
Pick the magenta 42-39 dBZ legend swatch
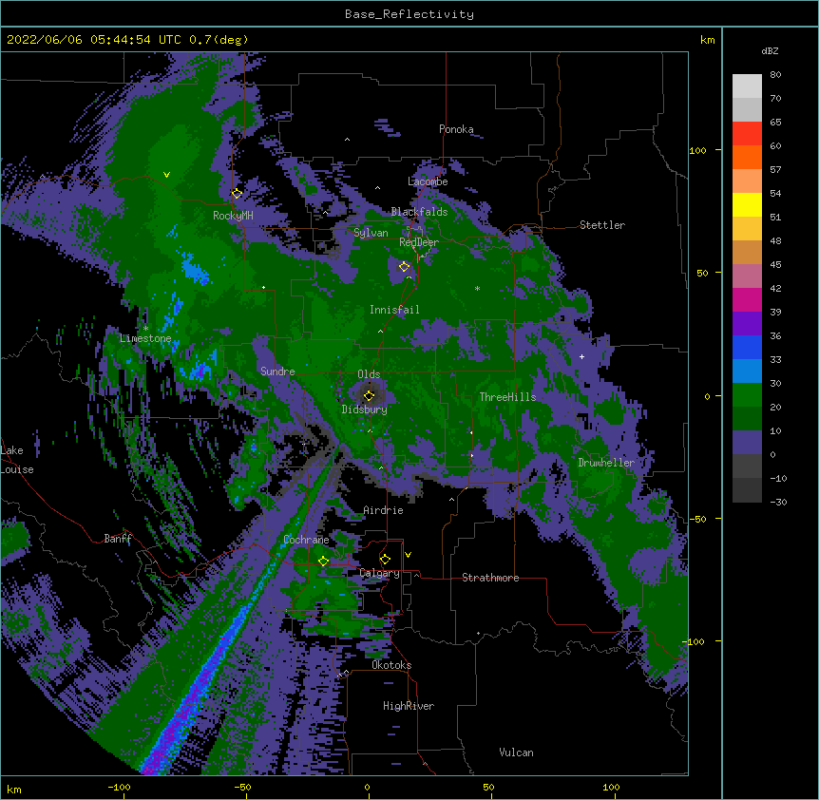(747, 300)
